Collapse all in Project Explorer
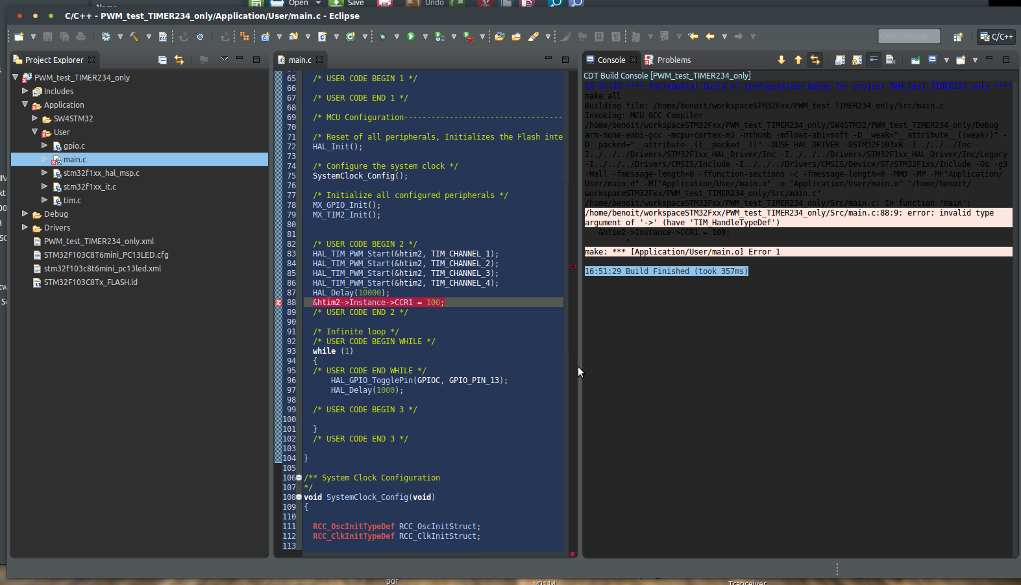This screenshot has width=1021, height=585. click(162, 60)
